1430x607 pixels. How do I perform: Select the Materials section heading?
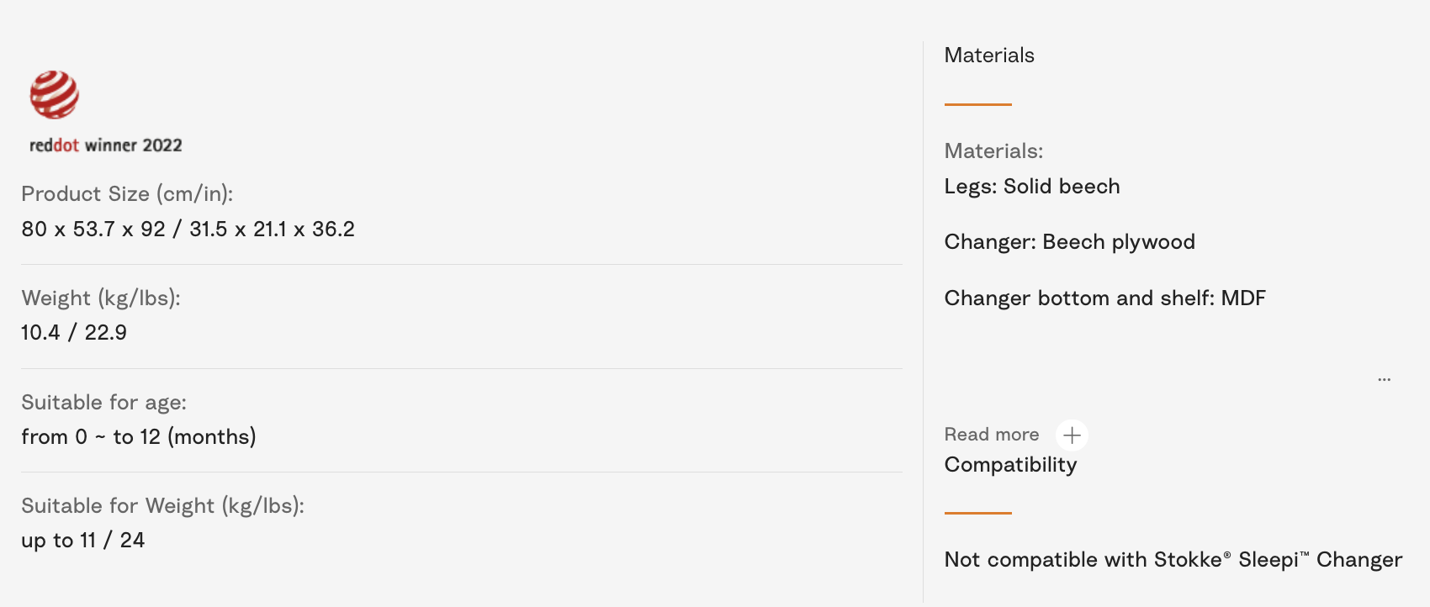pyautogui.click(x=989, y=55)
